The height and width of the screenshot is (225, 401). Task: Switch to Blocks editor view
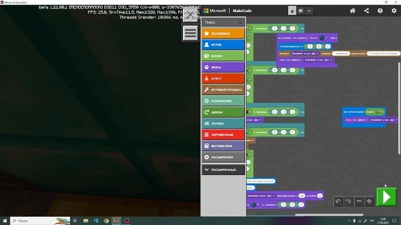tap(292, 11)
